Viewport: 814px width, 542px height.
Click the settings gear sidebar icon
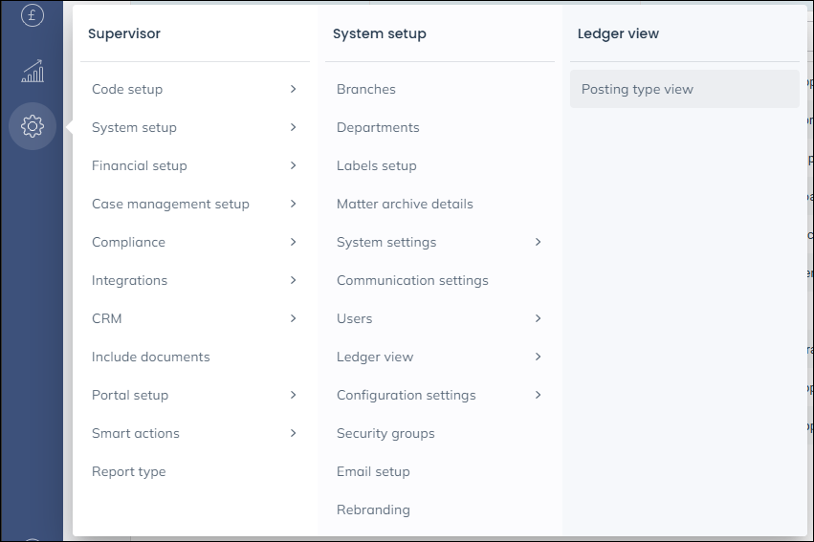pos(33,126)
